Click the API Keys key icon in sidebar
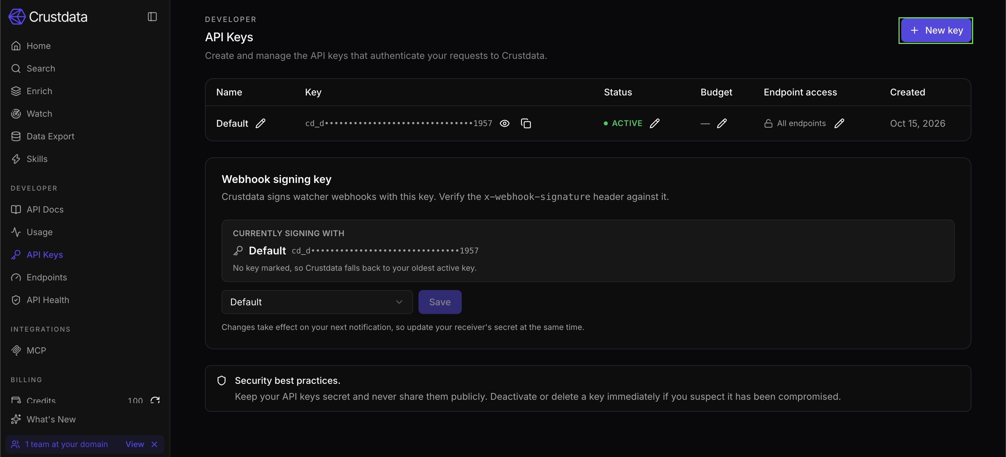Screen dimensions: 1006x457 16,255
